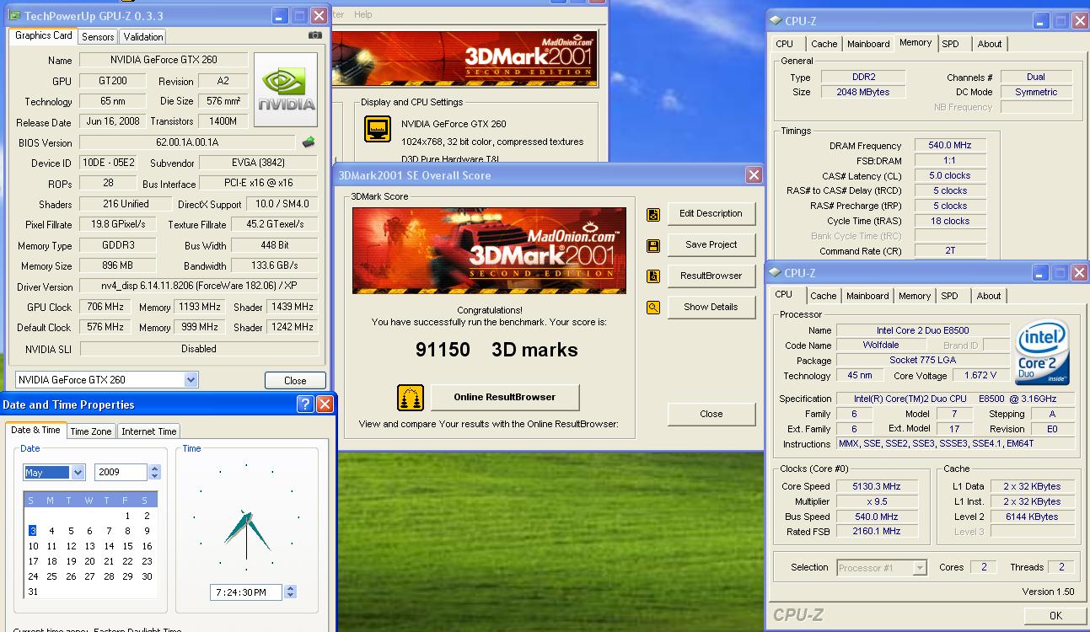
Task: Click the Bandwidth value 133.6 GB/s
Action: click(275, 266)
